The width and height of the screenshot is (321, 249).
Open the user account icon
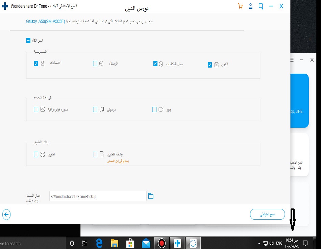click(251, 6)
